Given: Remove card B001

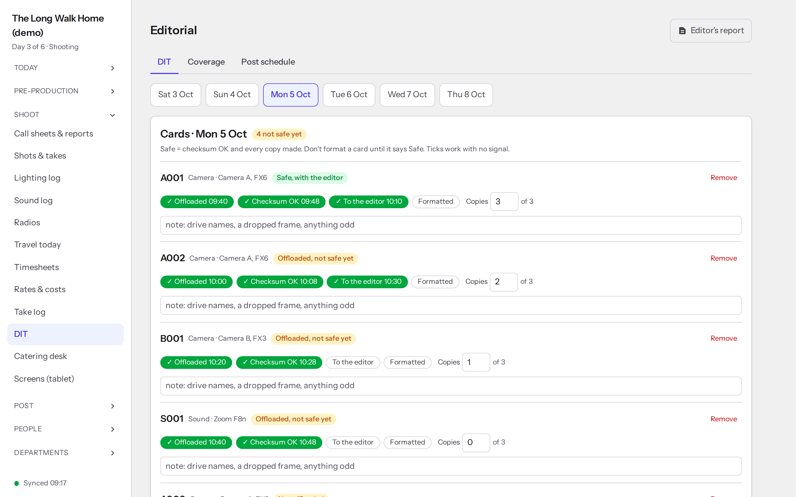Looking at the screenshot, I should coord(724,339).
